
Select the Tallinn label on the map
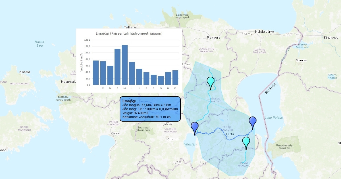tap(130, 28)
